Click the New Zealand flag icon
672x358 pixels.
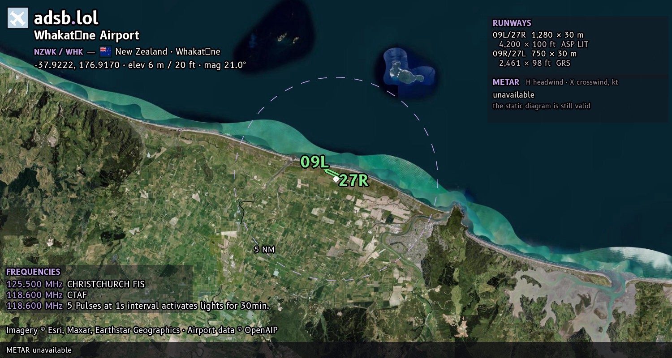(x=106, y=51)
